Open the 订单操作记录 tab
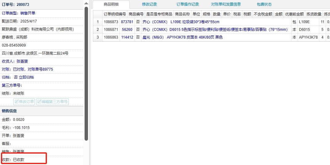Screen dimensions: 330x165 point(188,4)
